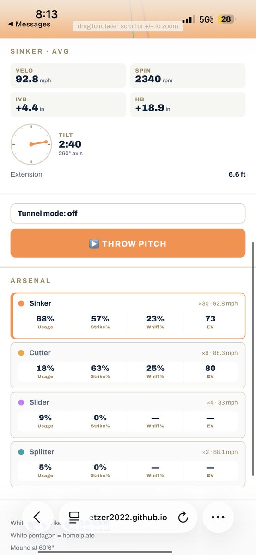Image resolution: width=256 pixels, height=555 pixels.
Task: Reload the page with refresh icon
Action: click(183, 517)
